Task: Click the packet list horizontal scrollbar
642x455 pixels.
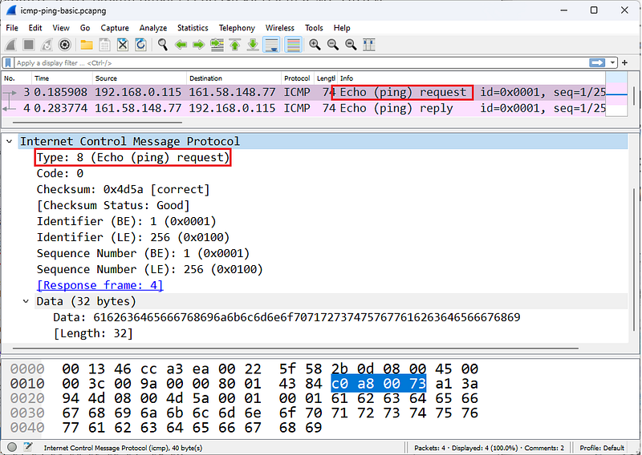Action: pos(97,122)
